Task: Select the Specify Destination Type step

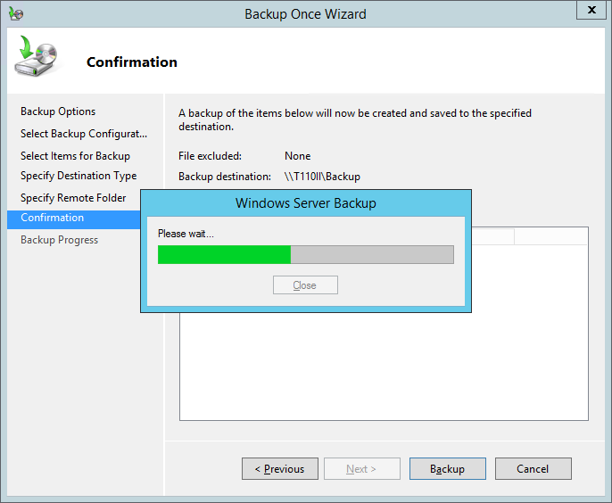Action: click(x=79, y=176)
